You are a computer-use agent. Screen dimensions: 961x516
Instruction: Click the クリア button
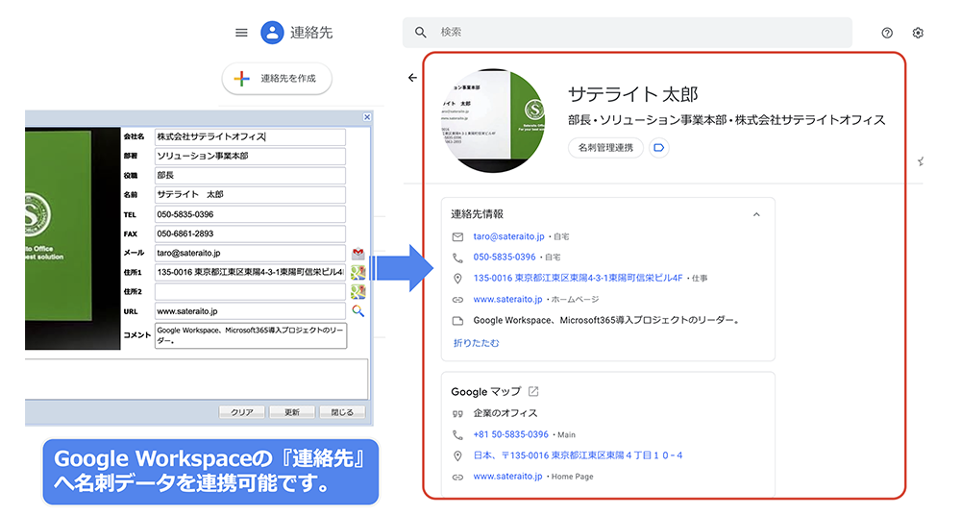(x=241, y=412)
